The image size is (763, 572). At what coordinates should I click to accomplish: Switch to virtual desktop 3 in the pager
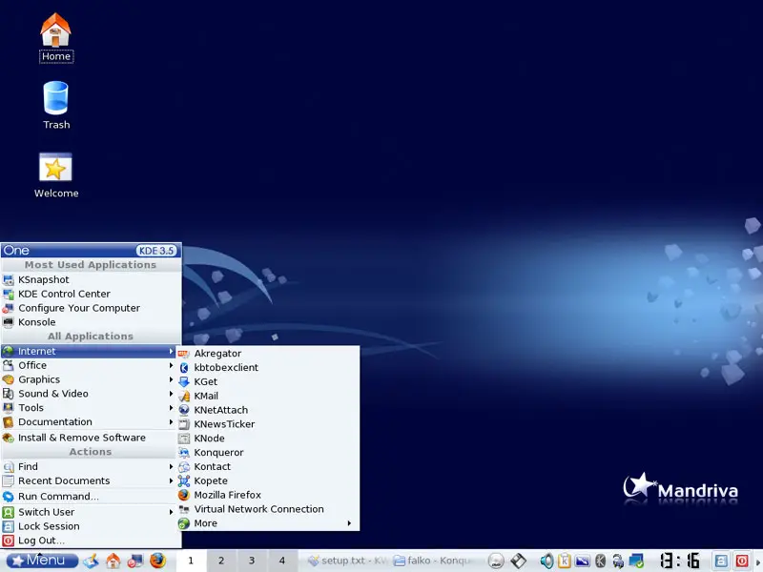click(252, 561)
